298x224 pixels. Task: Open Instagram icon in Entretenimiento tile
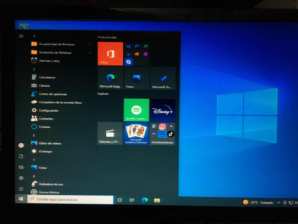pos(162,127)
